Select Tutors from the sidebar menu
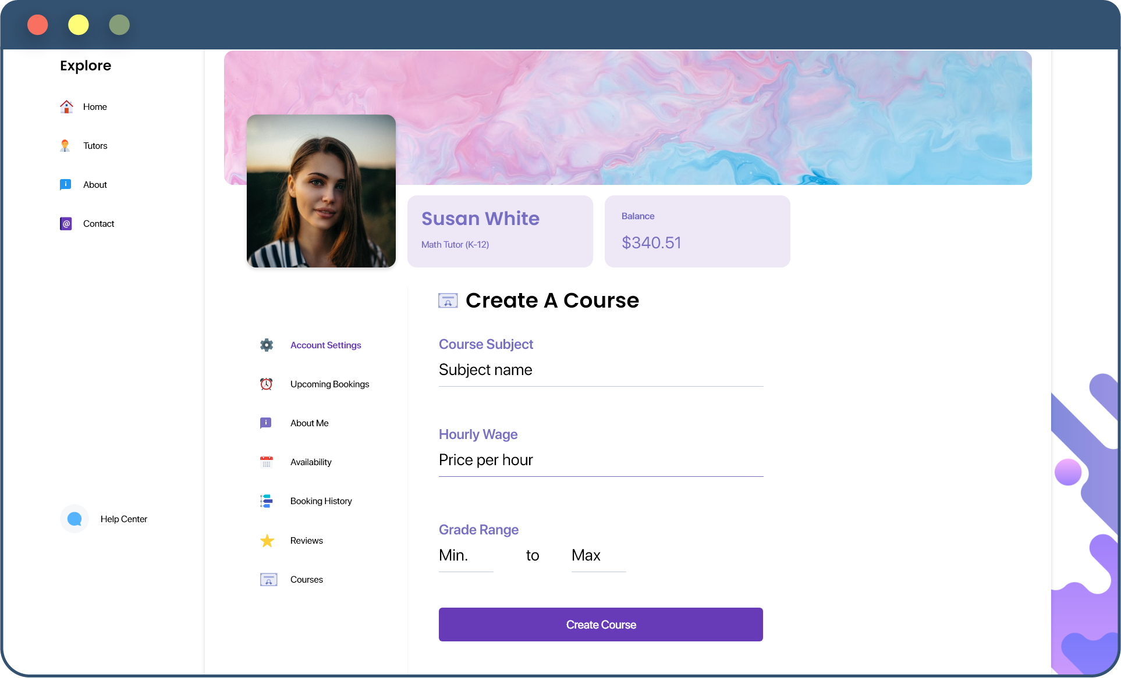Screen dimensions: 1121x678 [x=95, y=145]
